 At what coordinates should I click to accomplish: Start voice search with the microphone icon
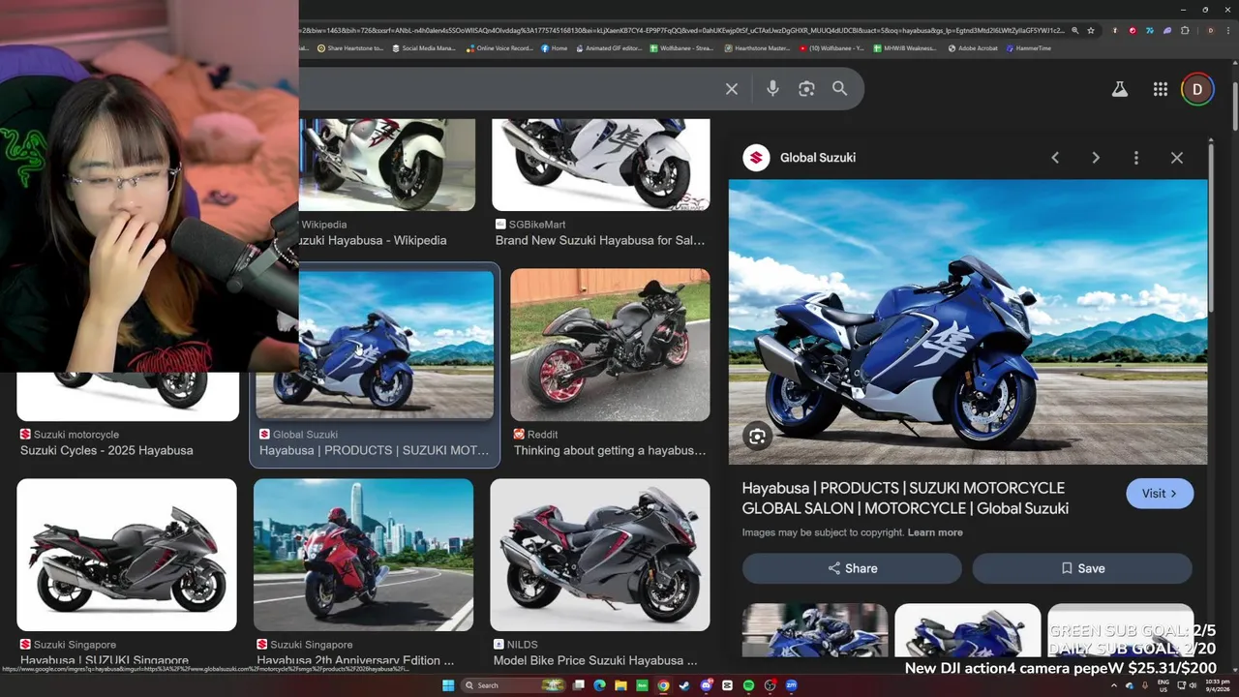click(772, 89)
